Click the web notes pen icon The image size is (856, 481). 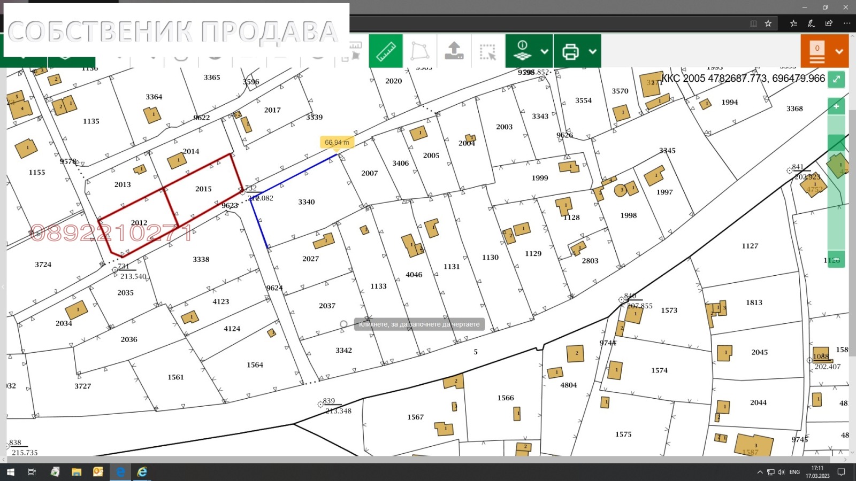click(x=811, y=23)
